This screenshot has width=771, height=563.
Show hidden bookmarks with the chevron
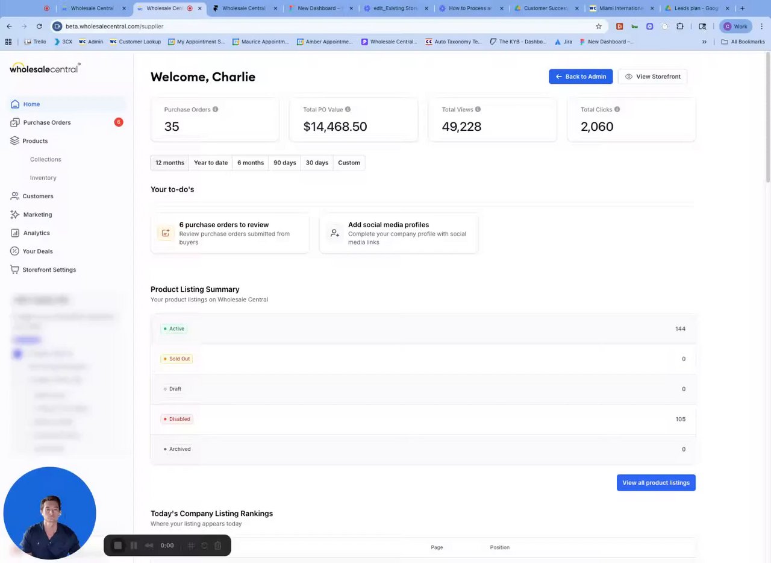(704, 42)
